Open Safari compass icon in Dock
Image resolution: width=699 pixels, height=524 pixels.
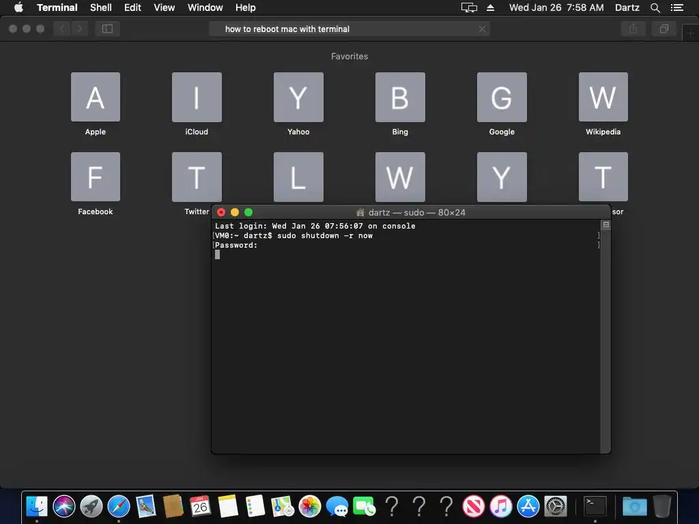pyautogui.click(x=119, y=506)
